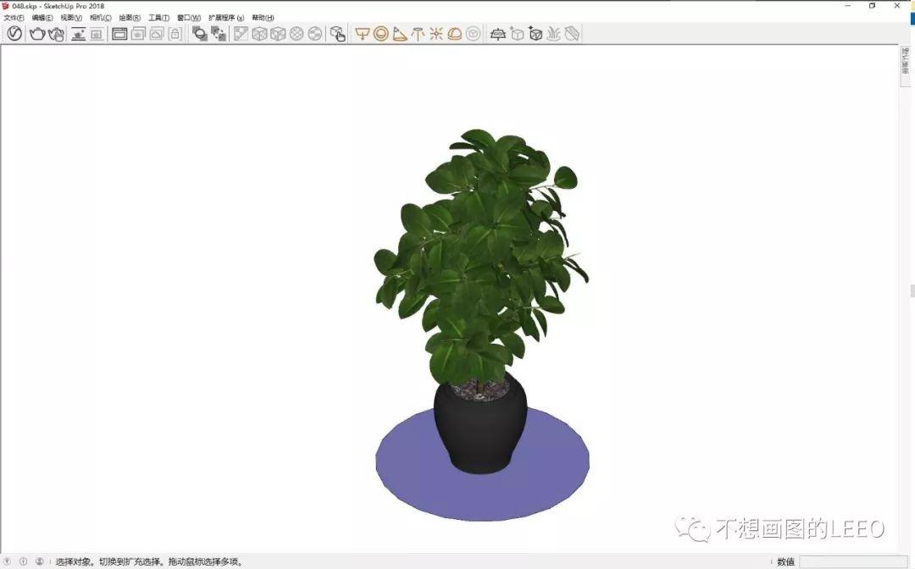Open the V-Ray Asset Editor
The image size is (915, 569).
pyautogui.click(x=14, y=34)
